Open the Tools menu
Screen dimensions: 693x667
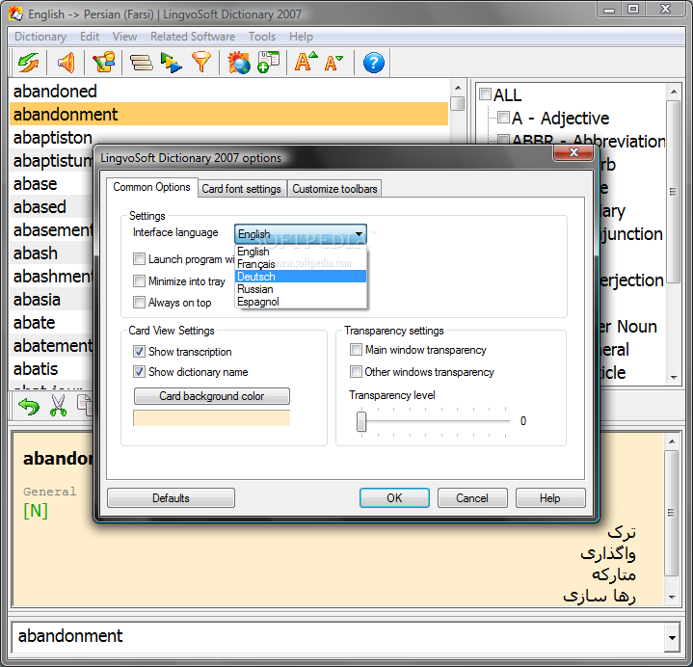(262, 37)
